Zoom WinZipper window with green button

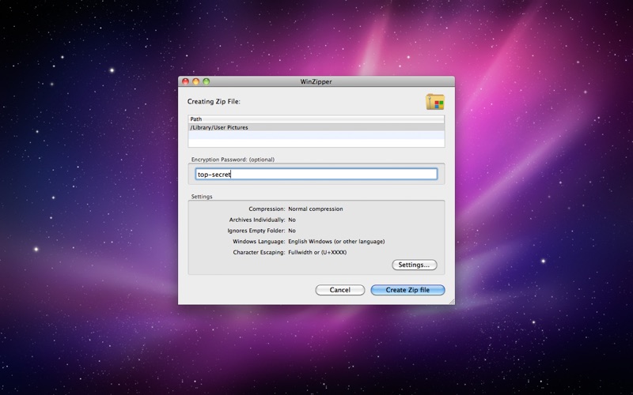tap(207, 81)
